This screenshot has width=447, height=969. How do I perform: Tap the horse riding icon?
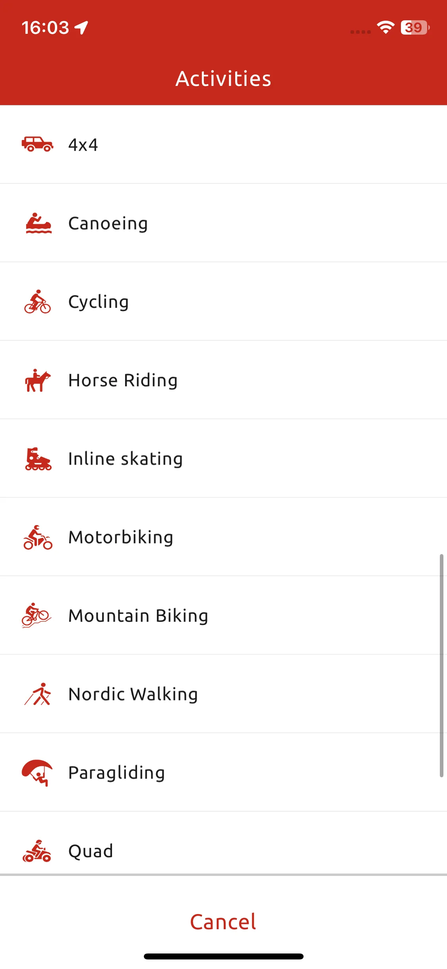(x=38, y=380)
